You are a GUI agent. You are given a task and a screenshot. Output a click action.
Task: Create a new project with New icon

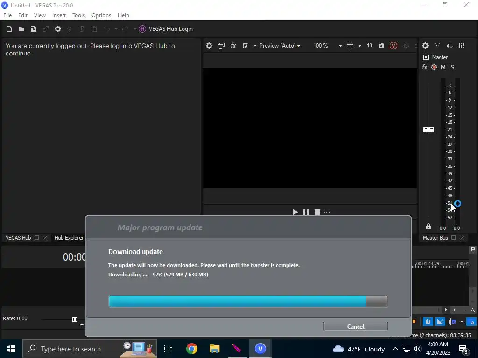coord(9,29)
